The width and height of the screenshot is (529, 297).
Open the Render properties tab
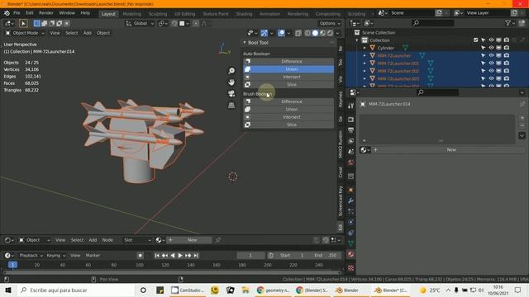click(350, 120)
